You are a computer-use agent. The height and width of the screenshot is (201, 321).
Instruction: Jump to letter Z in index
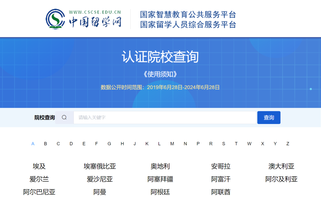click(x=288, y=144)
